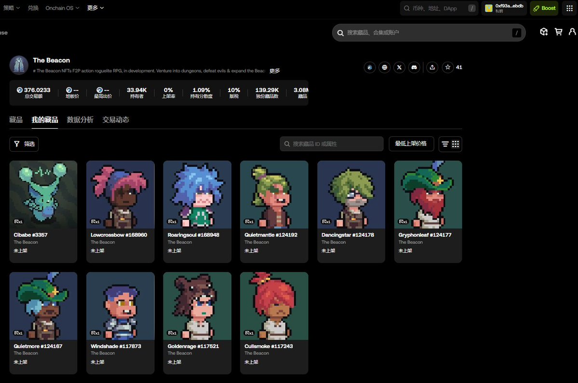The image size is (578, 383).
Task: Open the Lowcrossbow #168960 NFT image
Action: pyautogui.click(x=121, y=195)
